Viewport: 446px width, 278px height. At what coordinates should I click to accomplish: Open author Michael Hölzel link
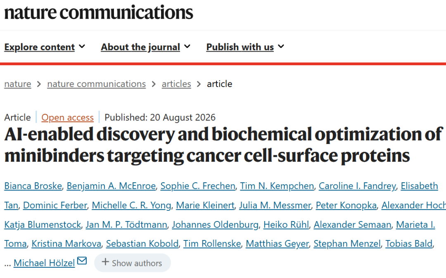[44, 263]
